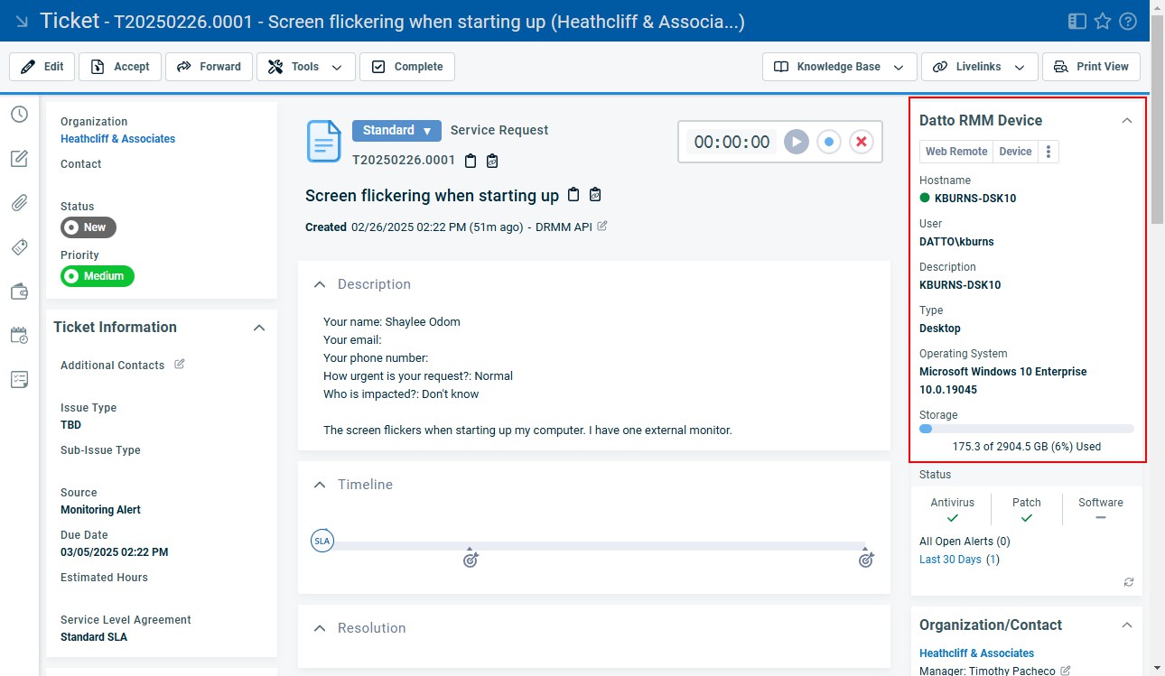Screen dimensions: 1165x676
Task: Open the Standard ticket category dropdown
Action: coord(396,131)
